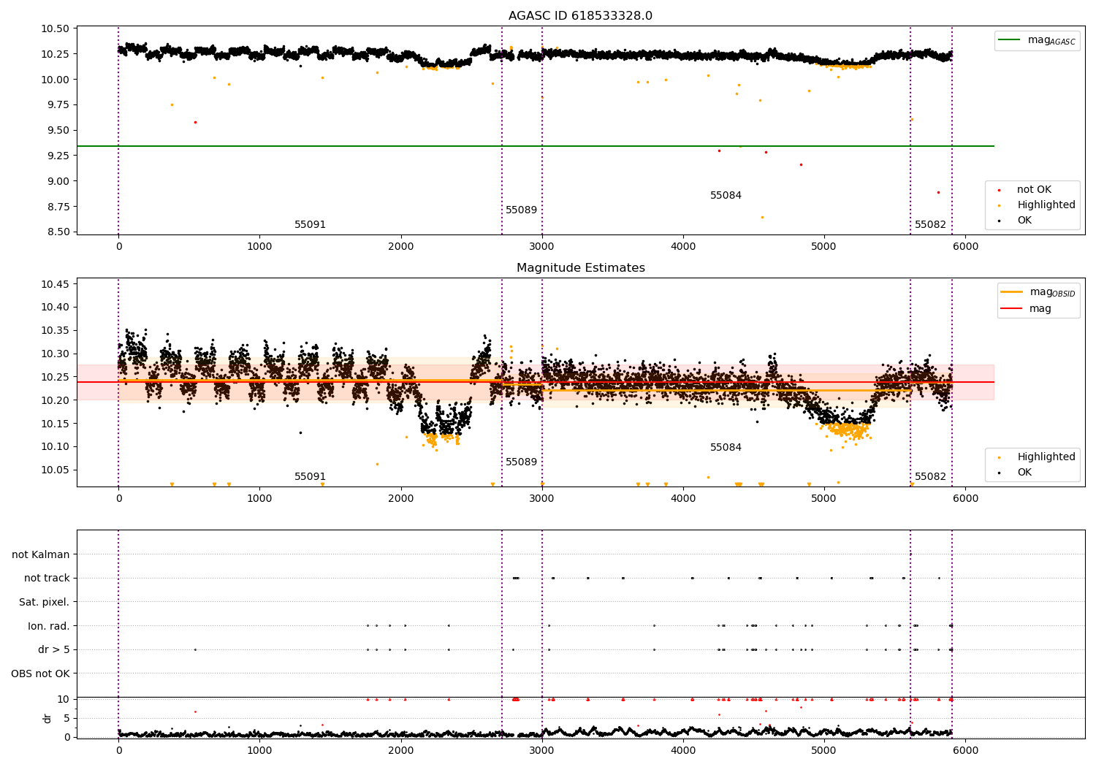Viewport: 1096px width, 767px height.
Task: Select the mag AGASC legend entry
Action: (x=1037, y=40)
